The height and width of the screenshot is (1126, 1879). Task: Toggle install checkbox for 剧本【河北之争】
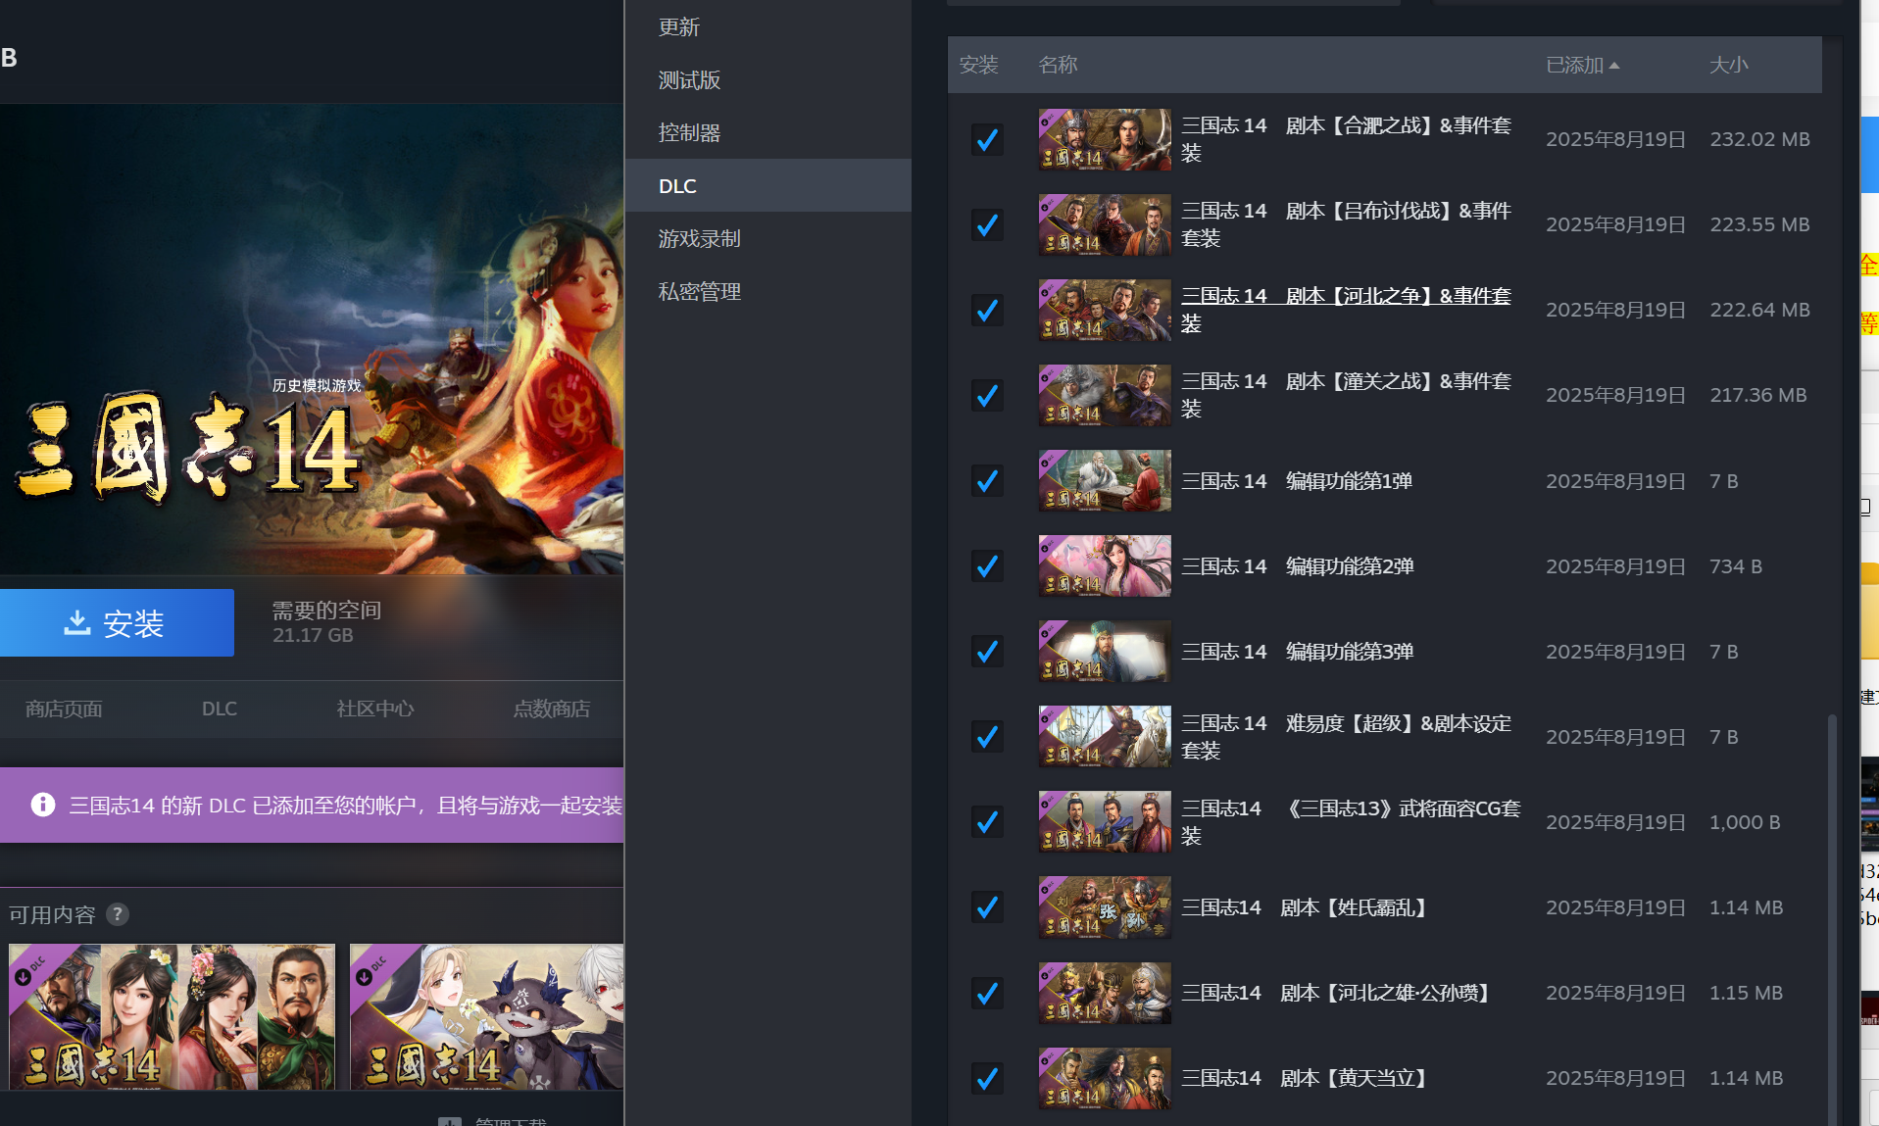[987, 310]
